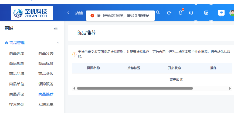
Task: Open notifications bell icon
Action: pos(181,13)
